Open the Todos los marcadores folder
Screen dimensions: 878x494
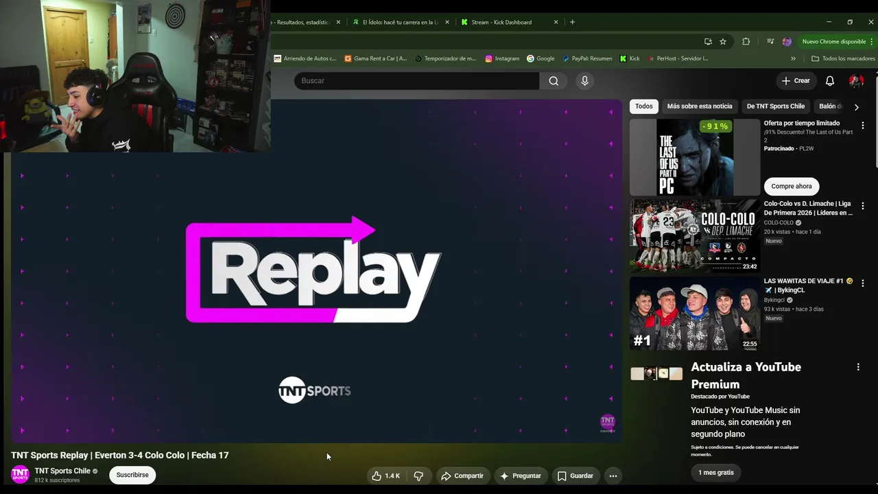click(843, 58)
